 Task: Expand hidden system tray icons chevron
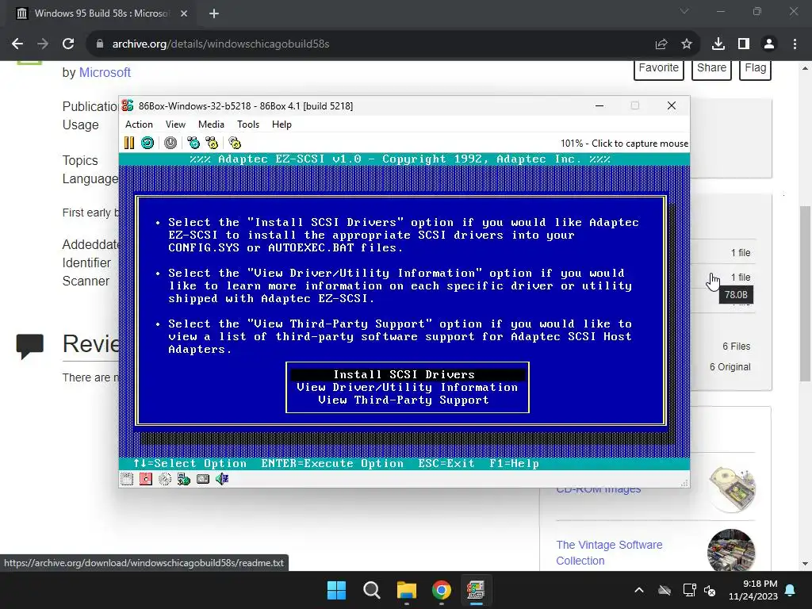click(x=639, y=590)
